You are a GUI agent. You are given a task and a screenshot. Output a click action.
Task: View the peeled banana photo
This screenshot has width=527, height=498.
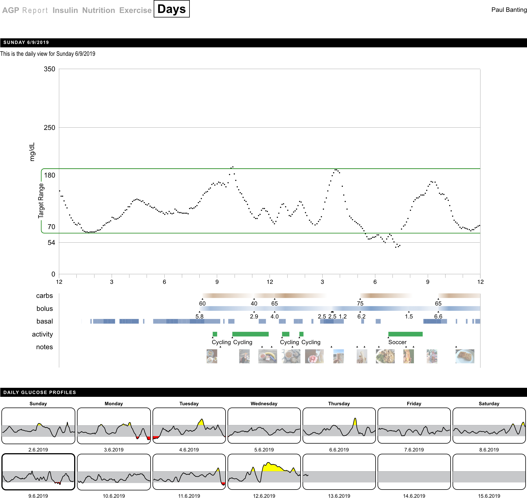pyautogui.click(x=362, y=356)
